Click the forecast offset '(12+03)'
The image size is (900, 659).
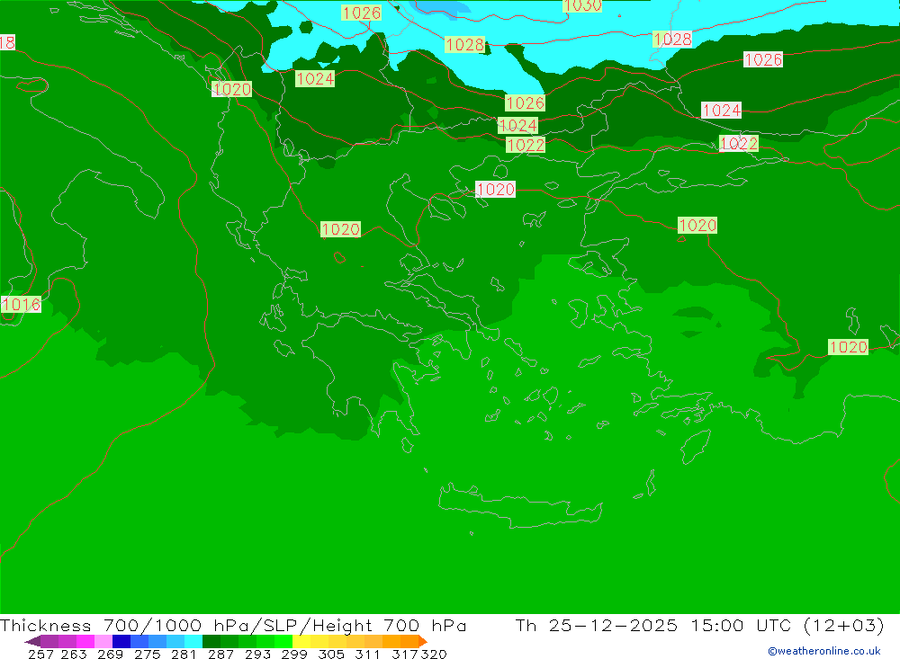pyautogui.click(x=844, y=625)
